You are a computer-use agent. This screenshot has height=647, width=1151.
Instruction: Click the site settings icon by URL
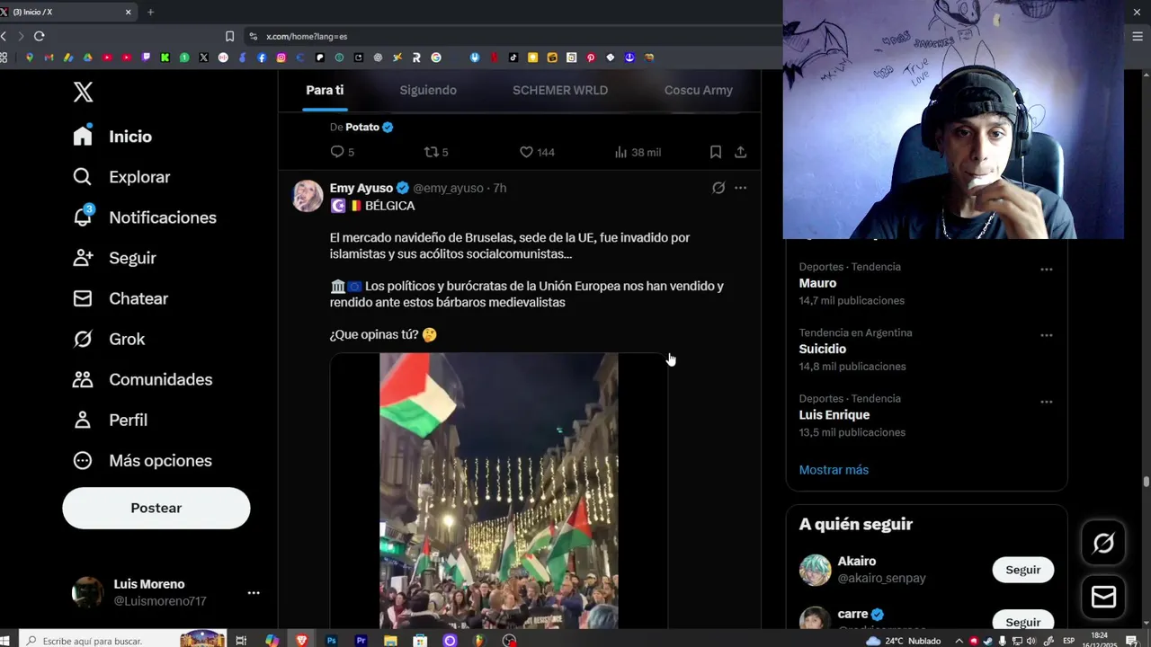tap(253, 36)
